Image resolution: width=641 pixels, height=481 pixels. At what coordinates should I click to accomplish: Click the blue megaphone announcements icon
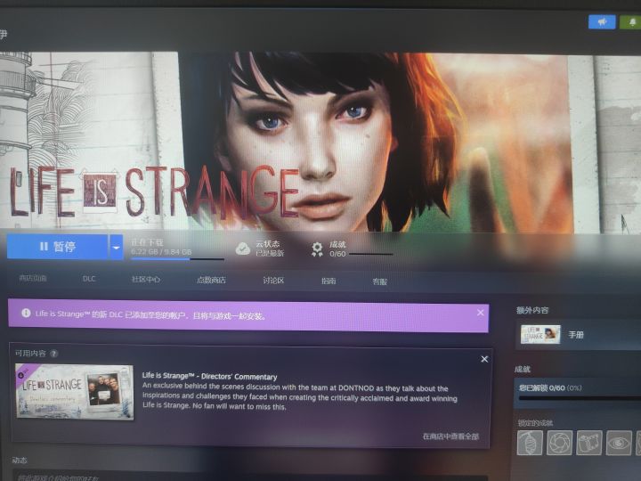click(x=602, y=22)
